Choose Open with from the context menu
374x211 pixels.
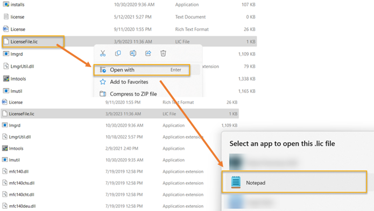(x=142, y=70)
